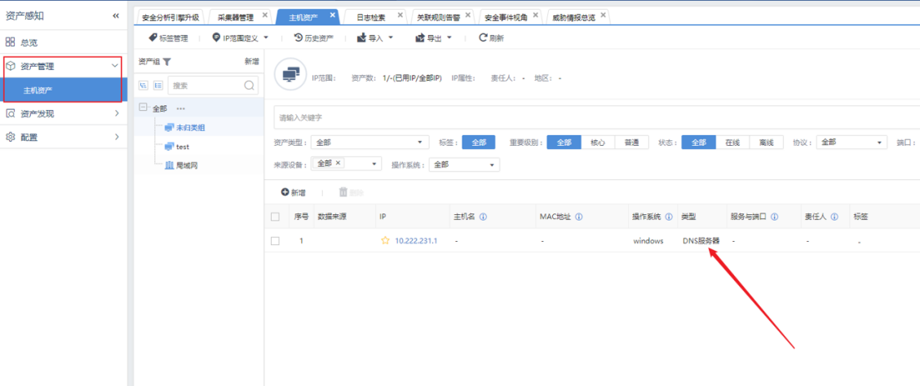The image size is (920, 386).
Task: Check the select-all checkbox in table header
Action: point(275,217)
